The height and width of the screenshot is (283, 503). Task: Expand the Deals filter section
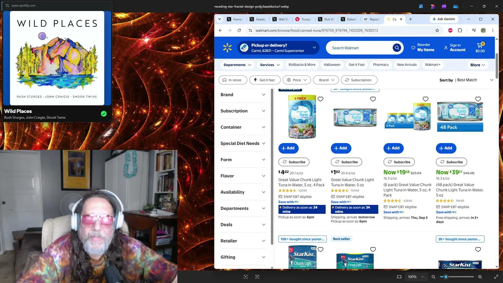click(x=243, y=225)
